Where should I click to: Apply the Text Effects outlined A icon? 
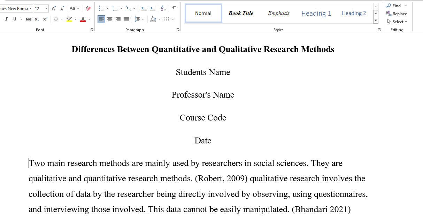(56, 19)
